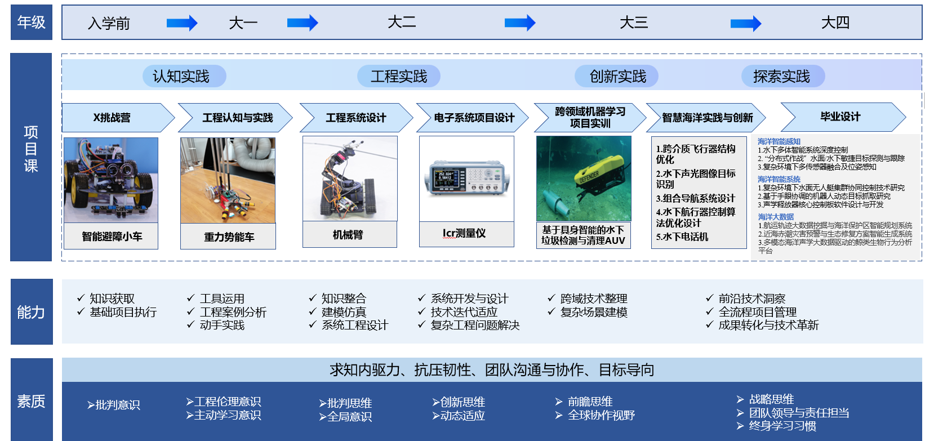The width and height of the screenshot is (925, 441).
Task: Click the blue arrow between 大一 and 大二
Action: click(303, 23)
